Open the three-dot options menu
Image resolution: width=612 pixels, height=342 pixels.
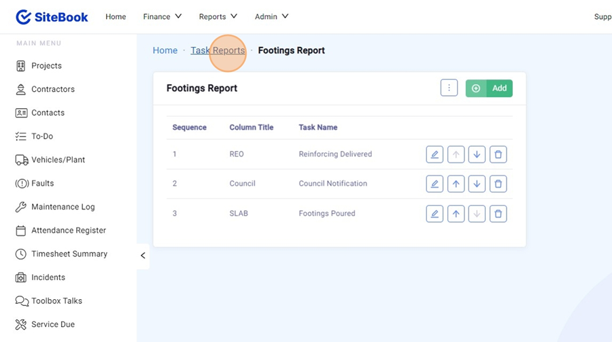[449, 88]
